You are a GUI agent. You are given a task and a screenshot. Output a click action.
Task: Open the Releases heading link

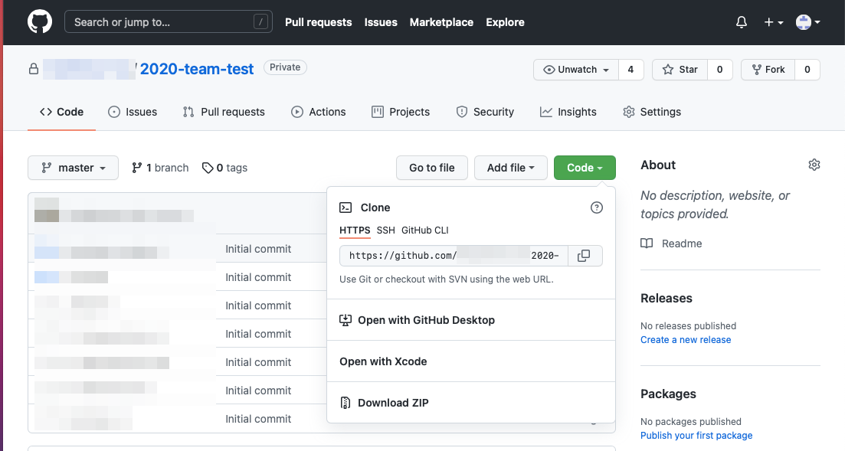pos(666,299)
